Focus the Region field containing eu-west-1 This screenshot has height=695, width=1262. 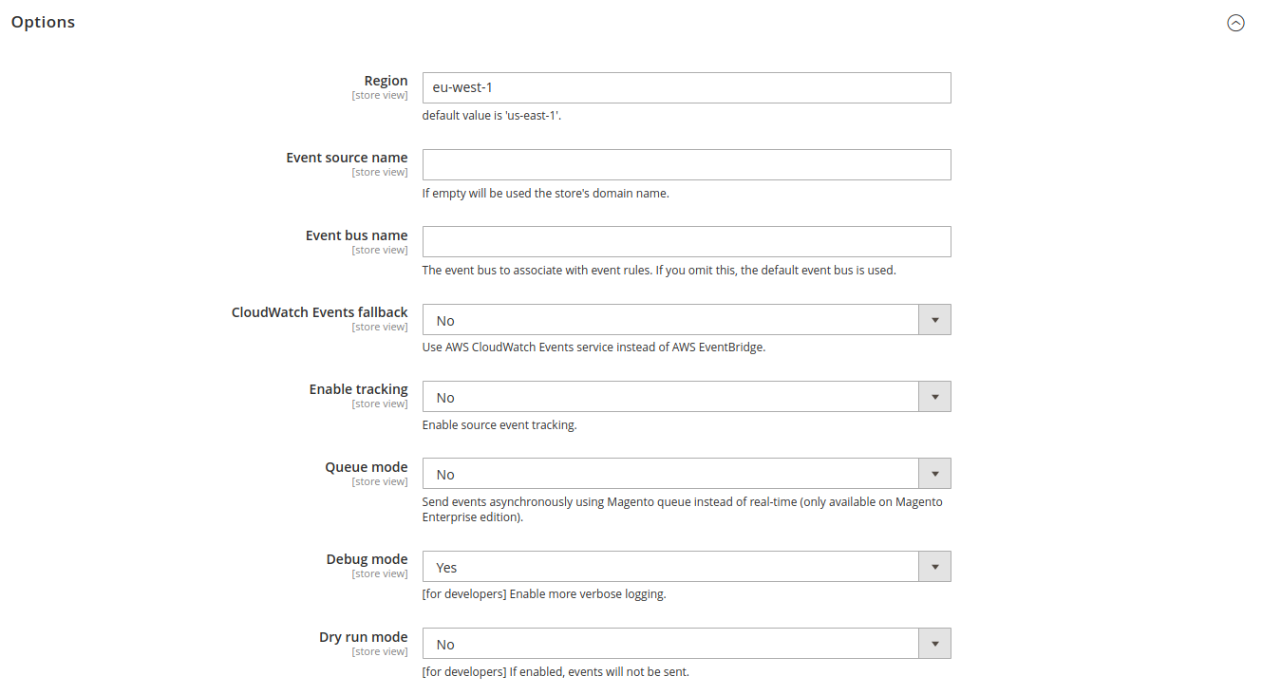pos(687,87)
